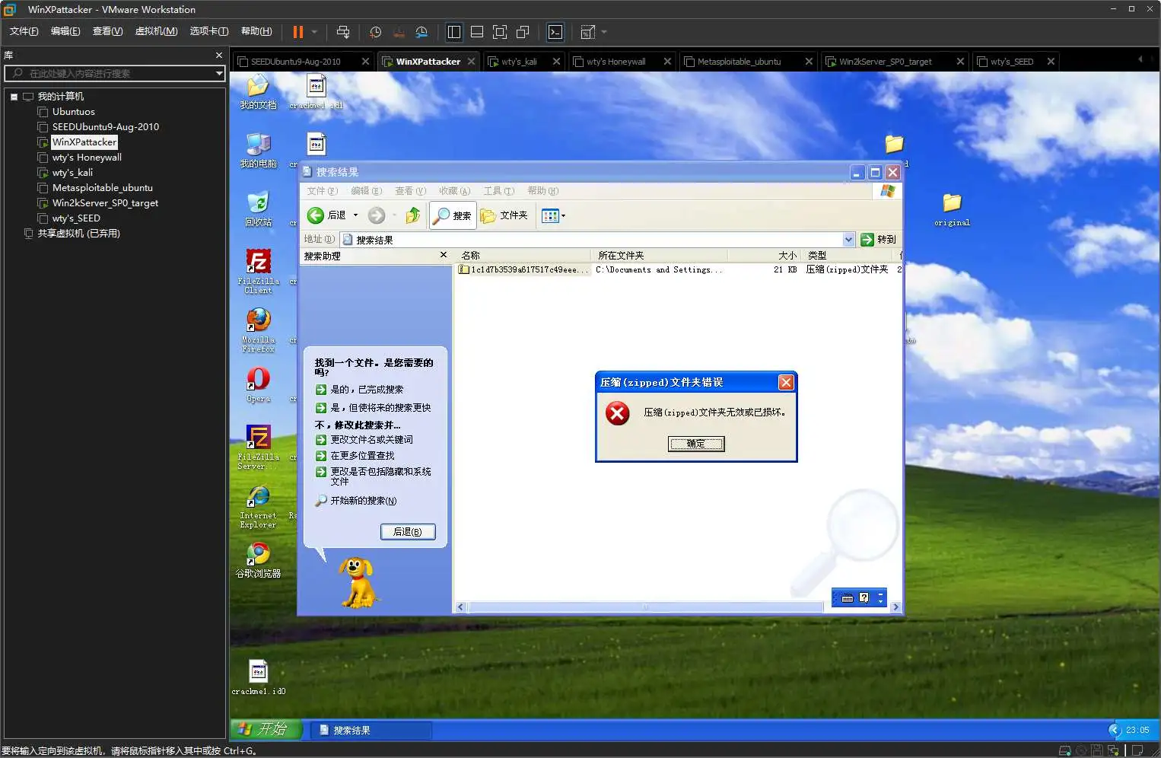Click 是的，已完成搜索 link
The height and width of the screenshot is (758, 1161).
click(x=360, y=390)
